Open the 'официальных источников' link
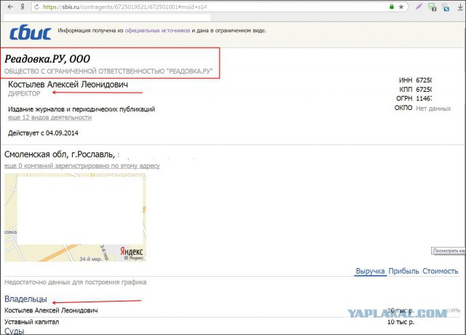 (157, 31)
